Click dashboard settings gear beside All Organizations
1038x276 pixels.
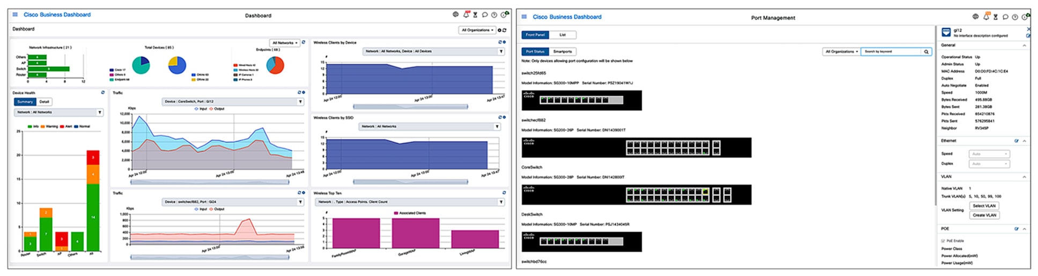click(x=499, y=30)
